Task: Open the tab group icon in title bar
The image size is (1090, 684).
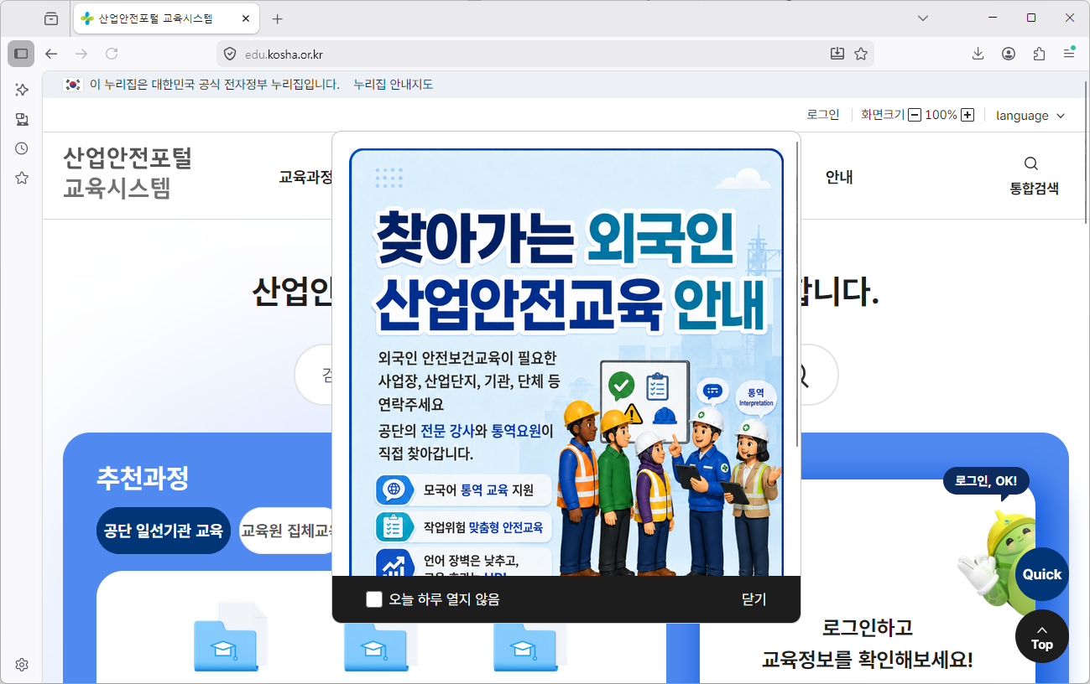Action: pyautogui.click(x=51, y=18)
